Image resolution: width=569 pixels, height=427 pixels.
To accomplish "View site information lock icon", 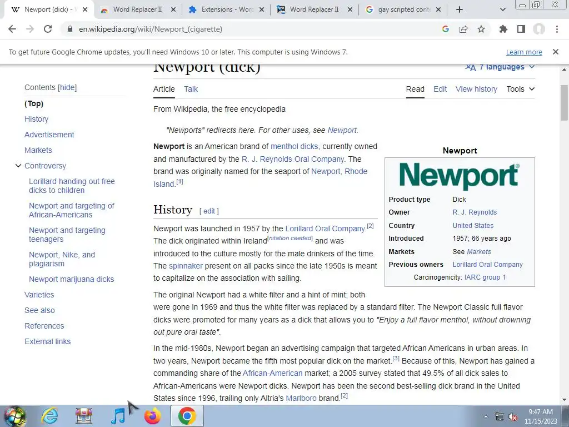I will pos(70,29).
